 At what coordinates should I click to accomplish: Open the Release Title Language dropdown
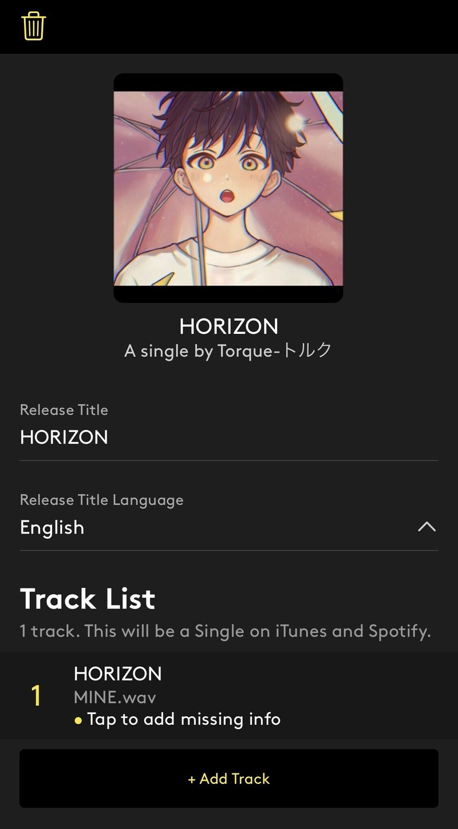pos(229,527)
